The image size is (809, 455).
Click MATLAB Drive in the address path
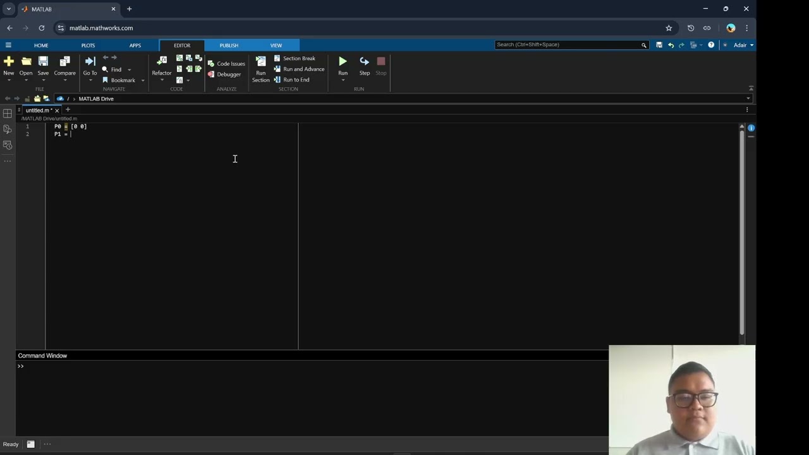point(96,99)
